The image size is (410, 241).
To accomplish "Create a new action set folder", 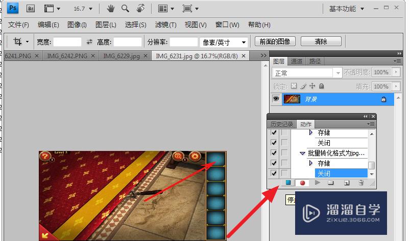I will 331,183.
